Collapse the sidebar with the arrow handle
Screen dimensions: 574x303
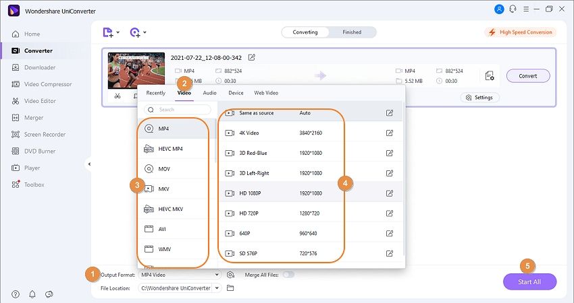click(89, 164)
